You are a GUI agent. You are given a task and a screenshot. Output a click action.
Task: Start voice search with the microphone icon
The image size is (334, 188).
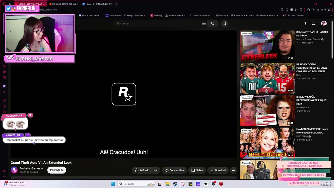[x=225, y=23]
